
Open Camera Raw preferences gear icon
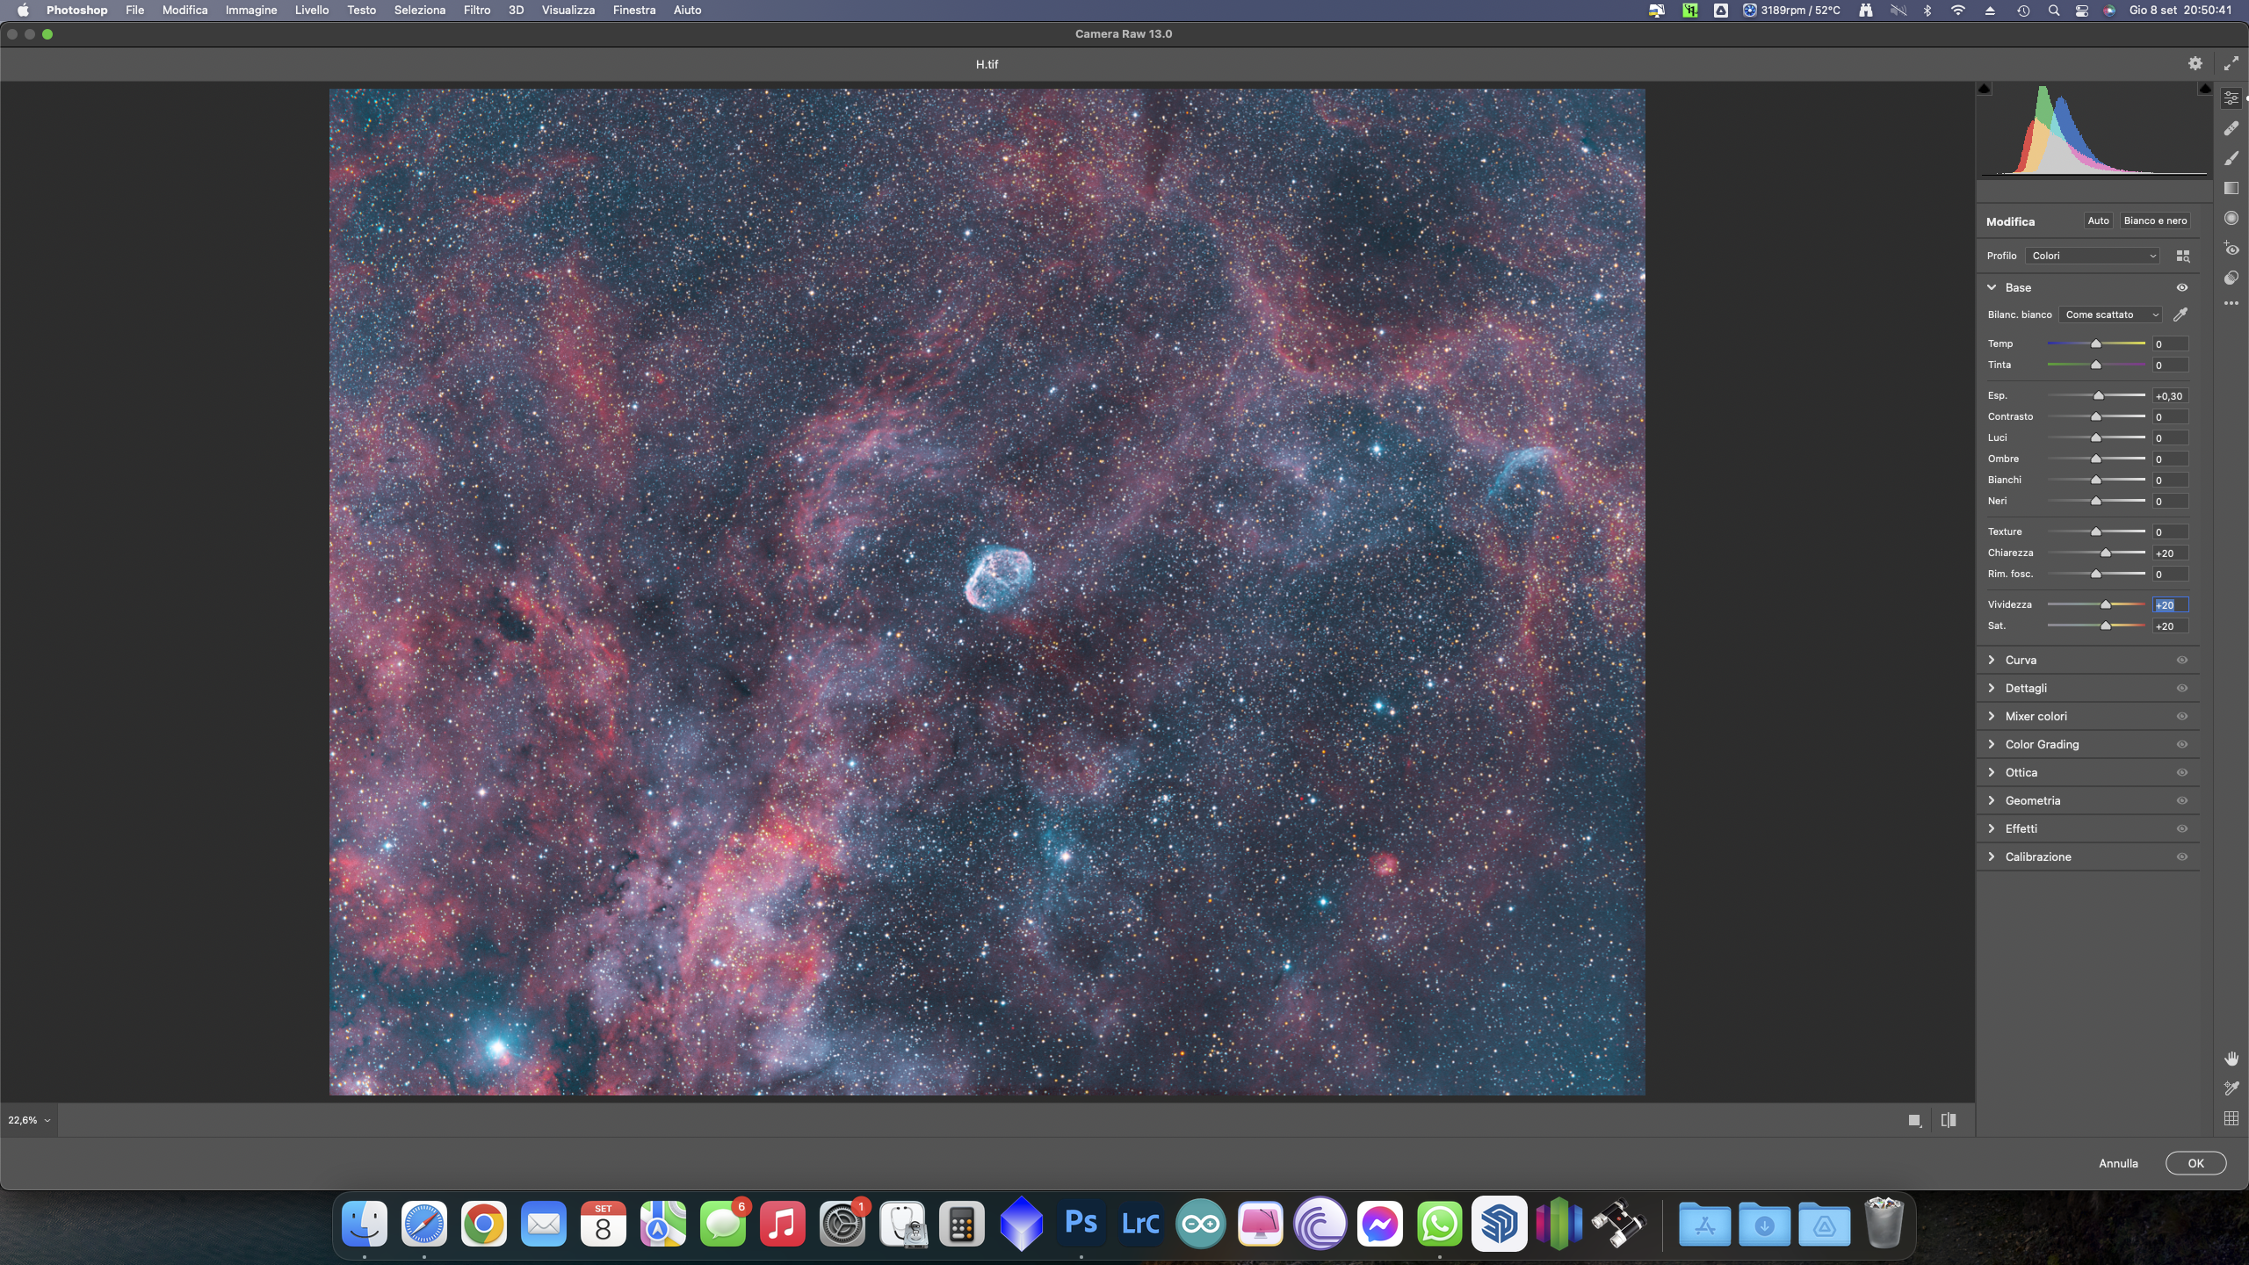point(2195,63)
